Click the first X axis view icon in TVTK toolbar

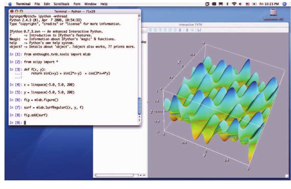(150, 30)
